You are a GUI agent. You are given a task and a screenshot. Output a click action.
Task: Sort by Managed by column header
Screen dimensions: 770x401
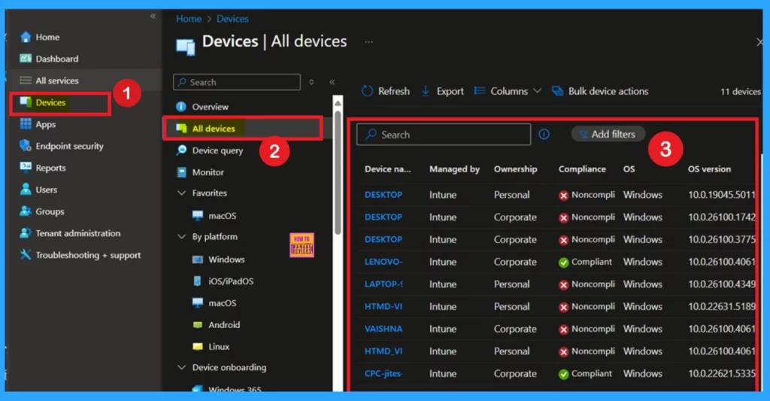pyautogui.click(x=454, y=169)
